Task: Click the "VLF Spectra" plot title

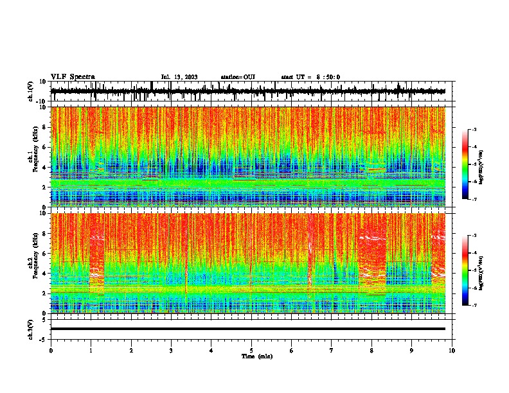Action: (73, 77)
